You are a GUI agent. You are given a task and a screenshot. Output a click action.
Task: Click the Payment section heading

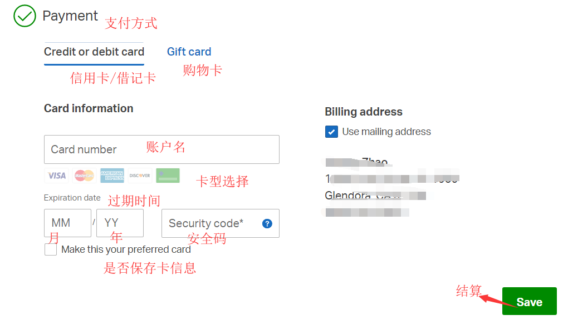coord(70,16)
